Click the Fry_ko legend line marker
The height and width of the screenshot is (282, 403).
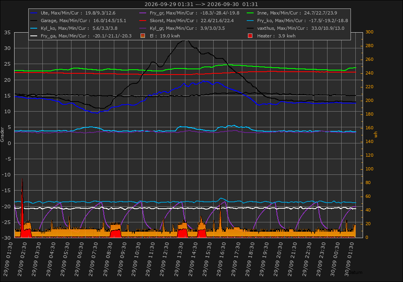(x=250, y=21)
